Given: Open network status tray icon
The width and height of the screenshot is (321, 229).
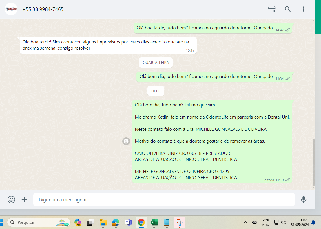Looking at the screenshot, I should pos(277,222).
